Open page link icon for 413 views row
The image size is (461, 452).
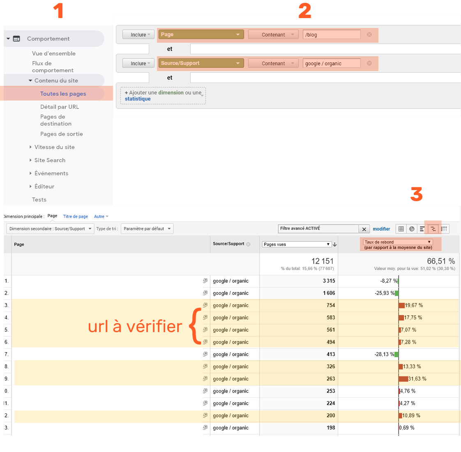(205, 354)
